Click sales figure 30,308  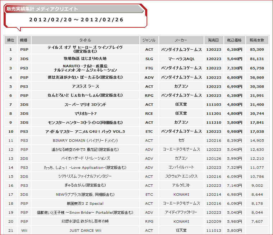(x=257, y=86)
